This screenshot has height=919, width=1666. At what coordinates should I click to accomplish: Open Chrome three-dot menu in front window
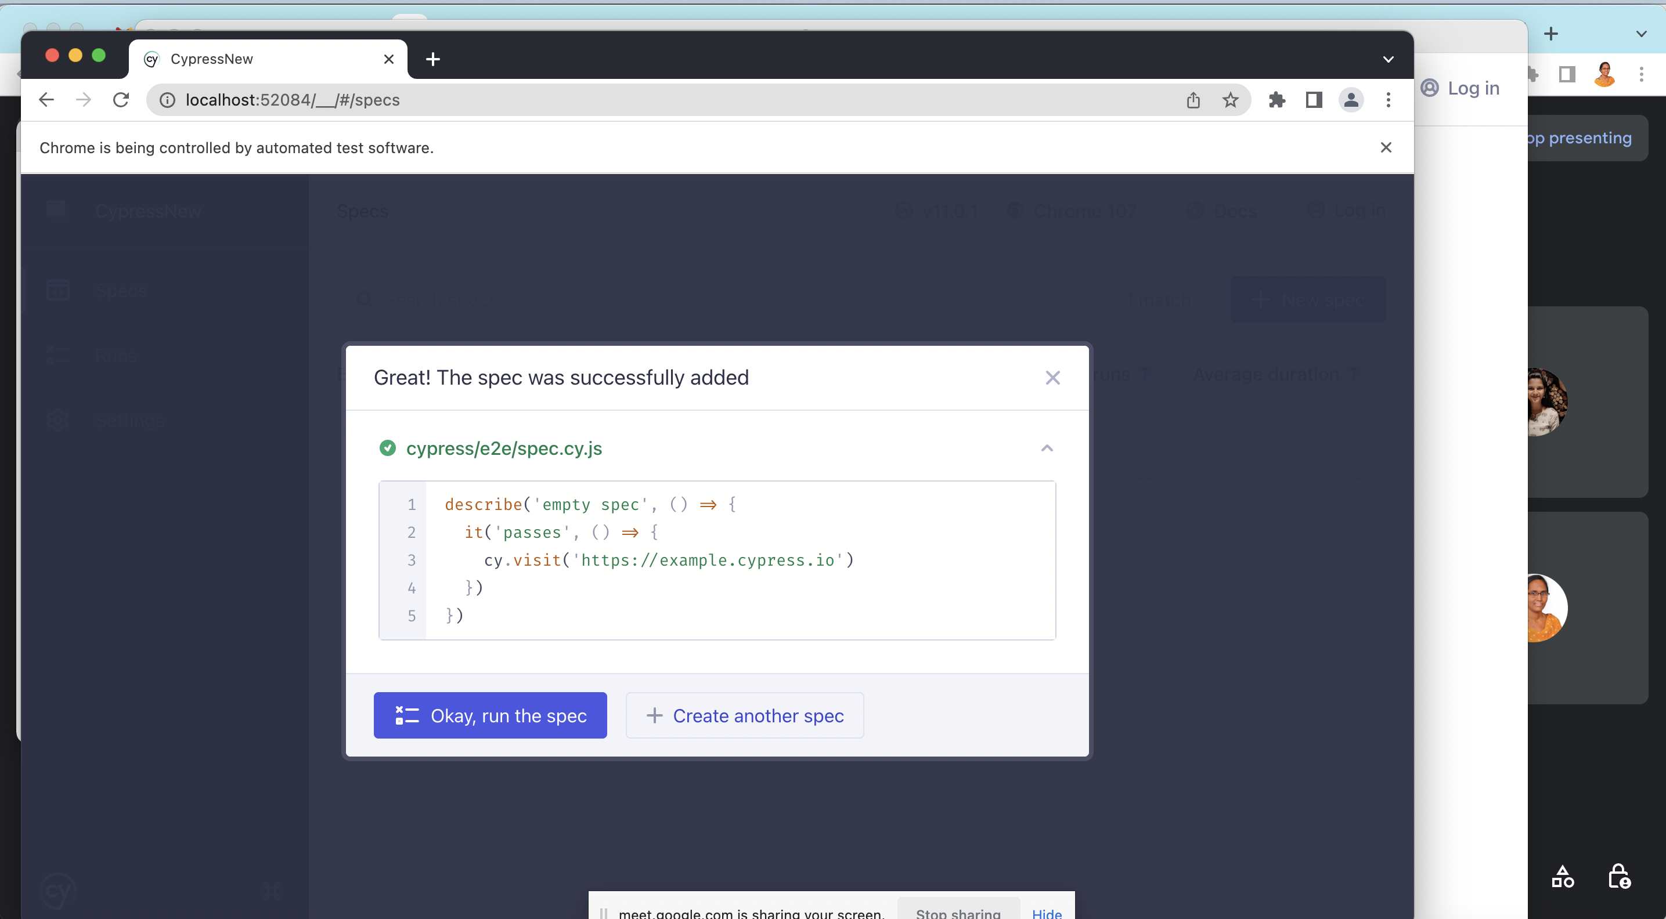coord(1388,100)
